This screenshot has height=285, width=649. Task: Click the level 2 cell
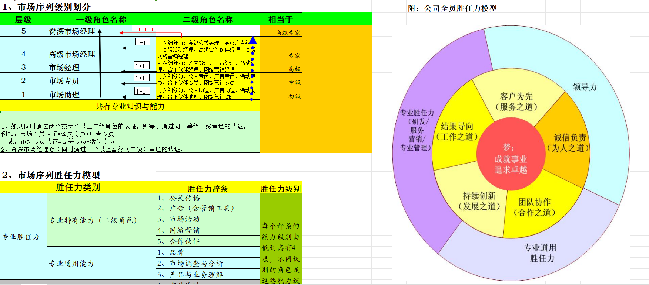point(23,80)
